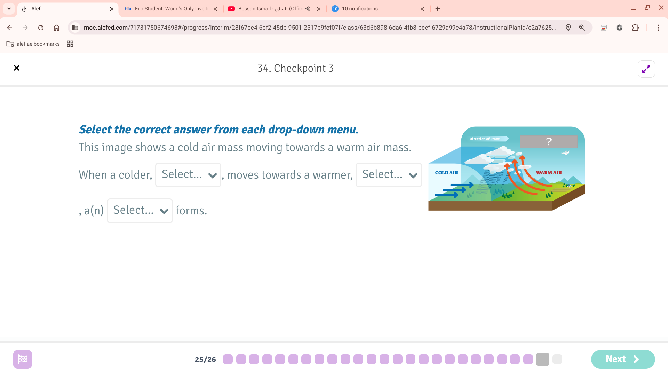Click the cold and warm air front diagram
668x376 pixels.
coord(506,169)
